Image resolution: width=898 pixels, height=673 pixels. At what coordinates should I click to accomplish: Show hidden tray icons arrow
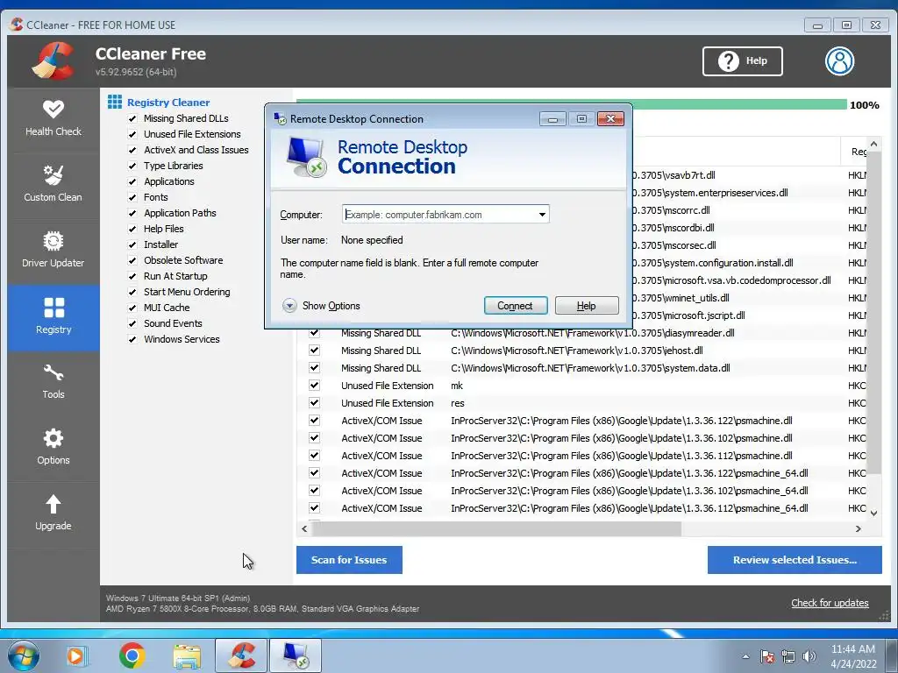click(745, 656)
